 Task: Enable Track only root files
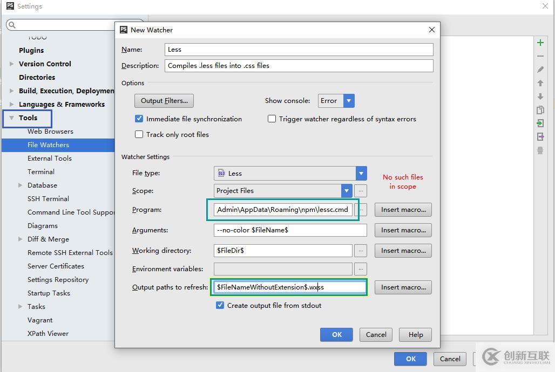139,134
